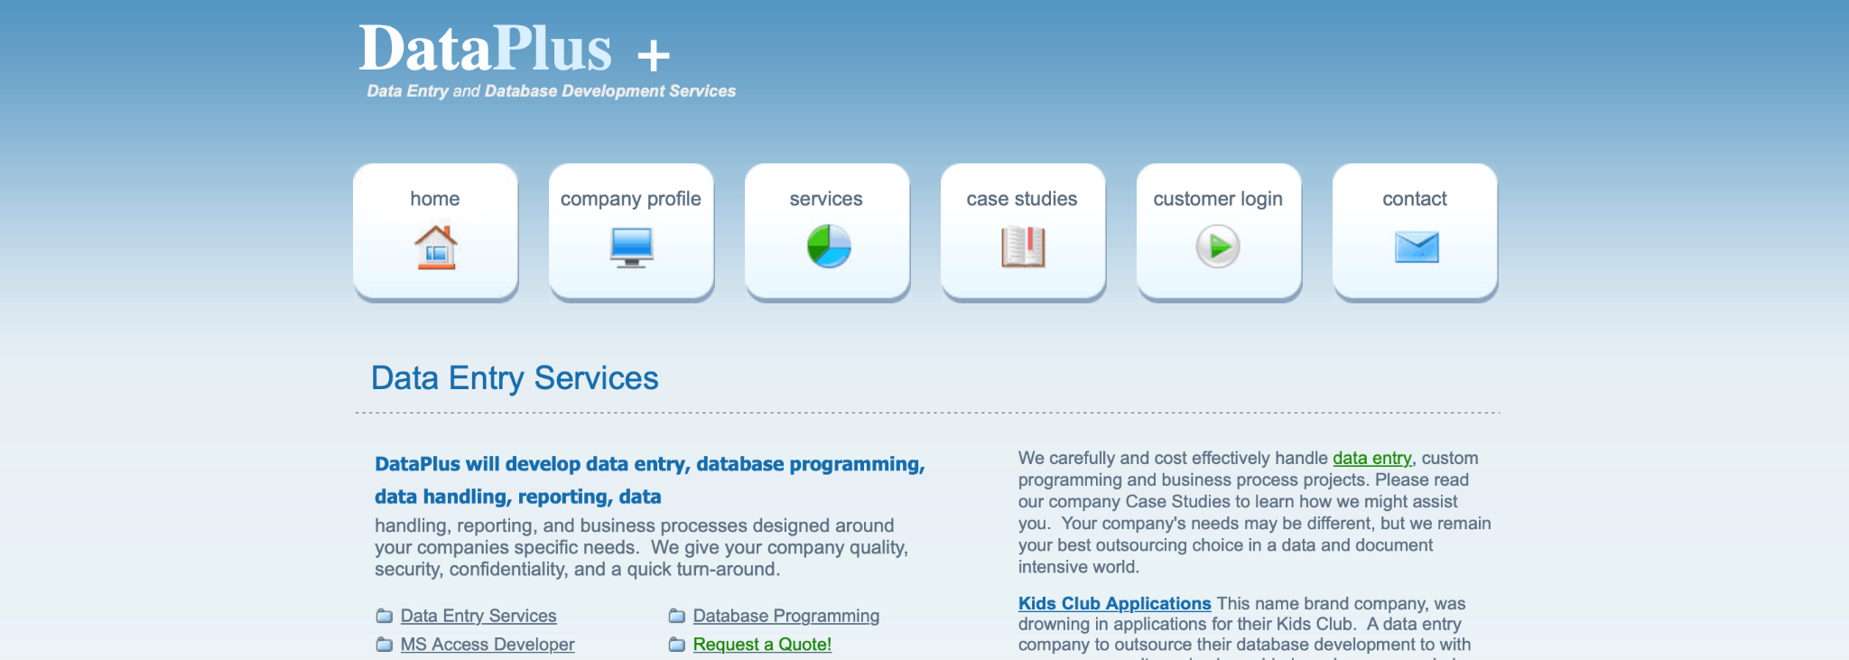
Task: Click the Request a Quote! link
Action: point(763,645)
